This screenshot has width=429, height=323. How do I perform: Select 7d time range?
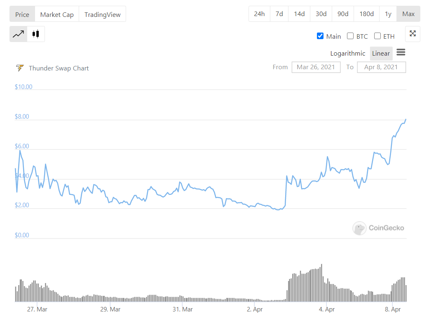point(279,14)
